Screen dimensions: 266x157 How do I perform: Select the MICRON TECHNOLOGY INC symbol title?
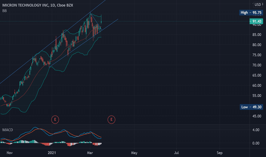38,5
